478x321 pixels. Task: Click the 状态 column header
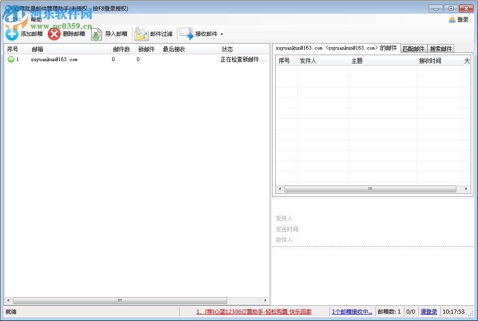point(244,49)
